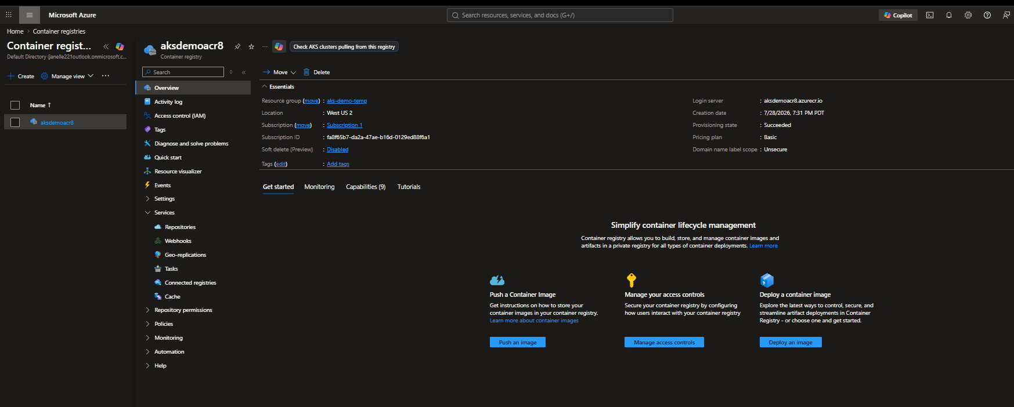This screenshot has height=407, width=1014.
Task: Open the Manage view dropdown
Action: point(67,76)
